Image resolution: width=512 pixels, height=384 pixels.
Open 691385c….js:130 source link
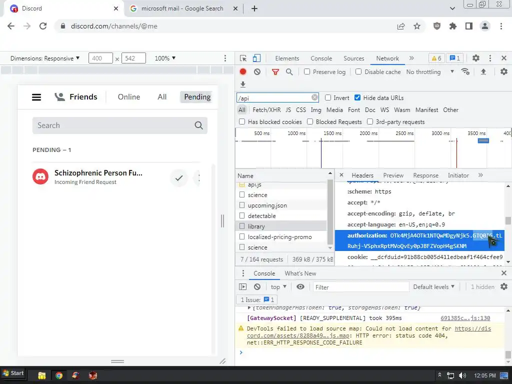[x=465, y=318]
